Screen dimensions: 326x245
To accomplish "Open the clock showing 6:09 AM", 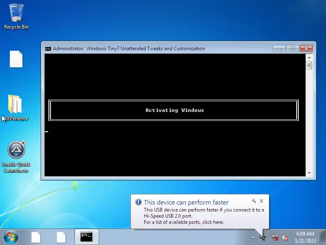I will pyautogui.click(x=305, y=237).
